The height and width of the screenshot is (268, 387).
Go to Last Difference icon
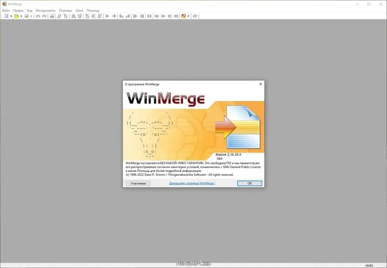(100, 16)
